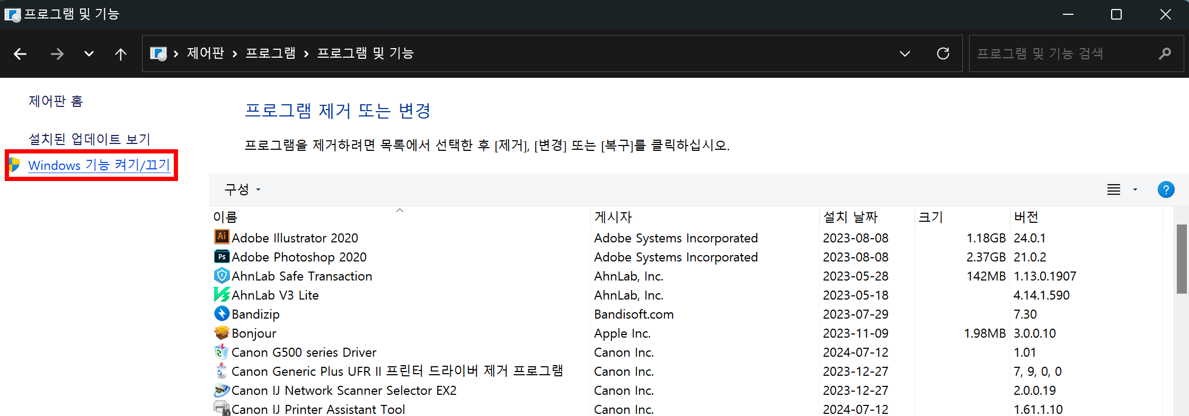1189x416 pixels.
Task: Sort by 버전 column header
Action: coord(1086,217)
